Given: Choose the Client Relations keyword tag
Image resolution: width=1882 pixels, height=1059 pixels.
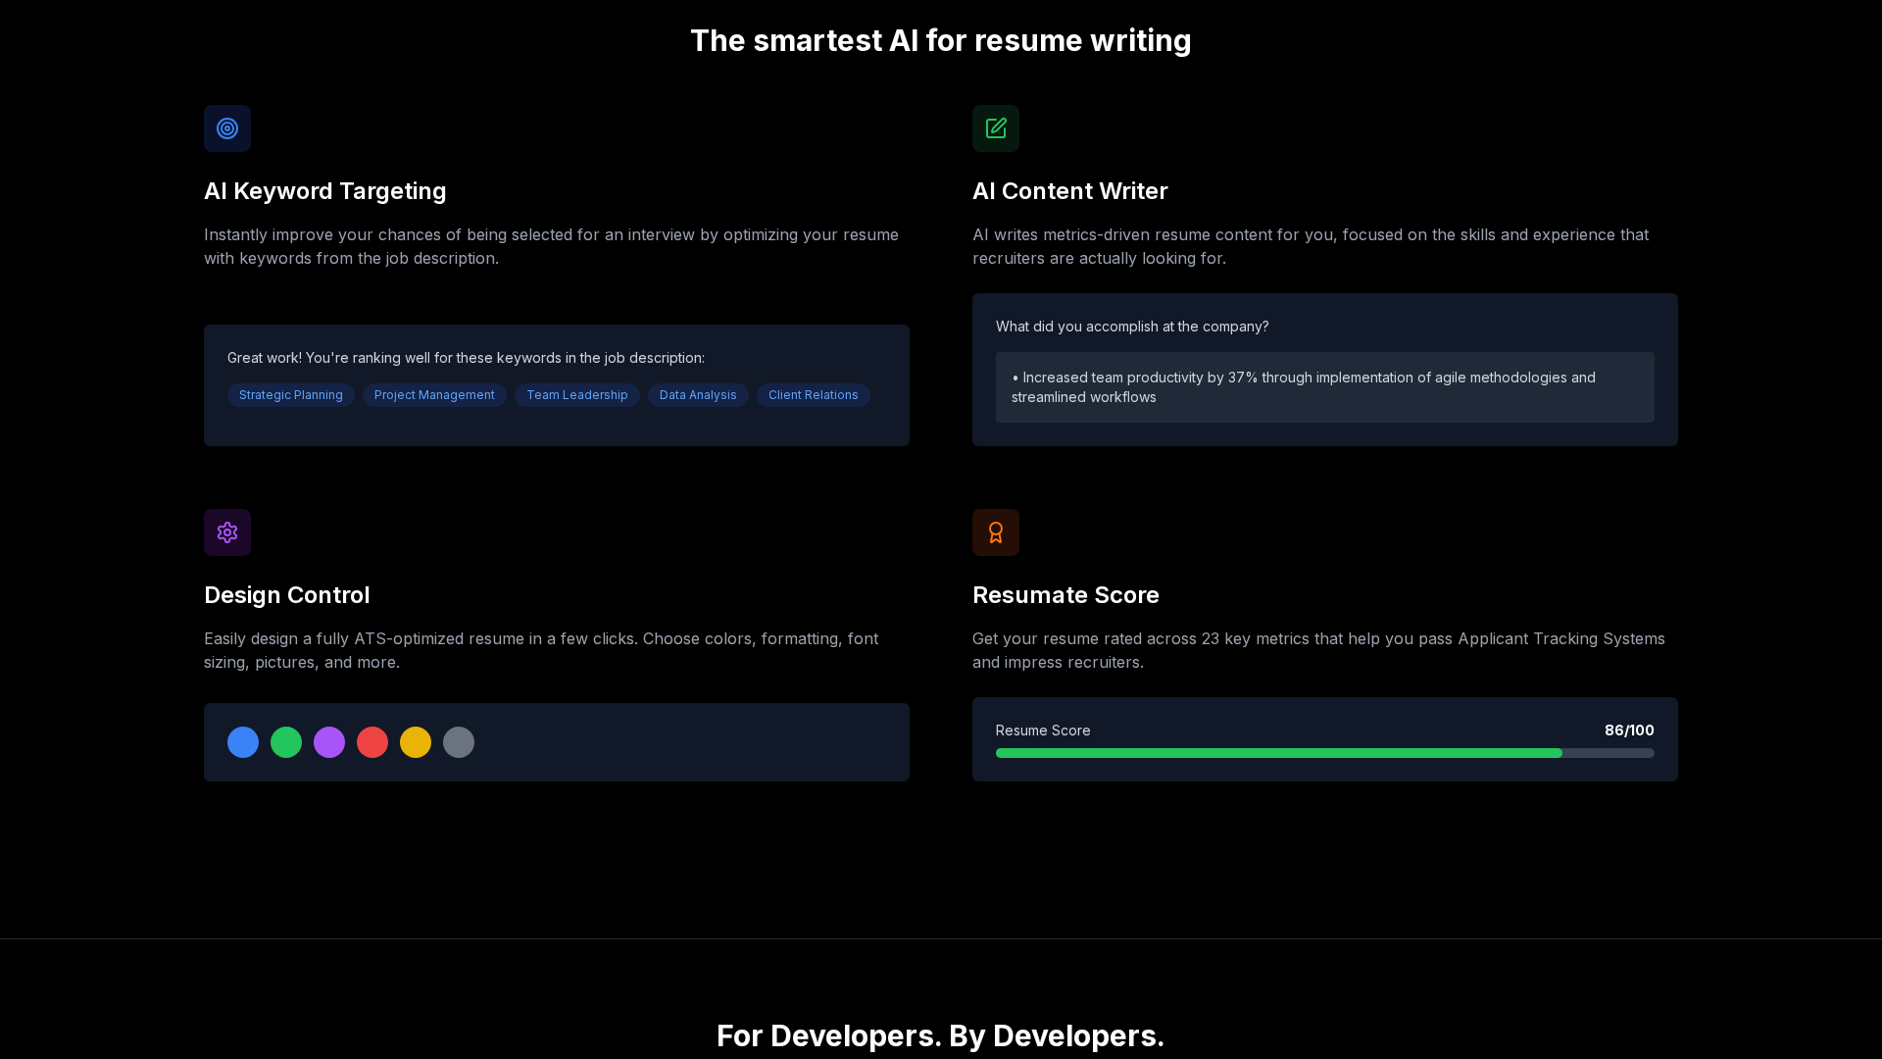Looking at the screenshot, I should pos(813,395).
